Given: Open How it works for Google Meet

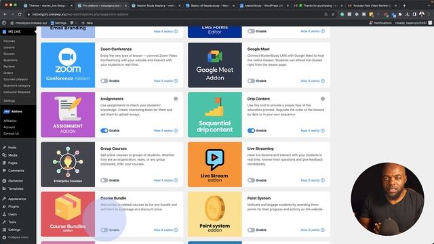Looking at the screenshot, I should 313,81.
